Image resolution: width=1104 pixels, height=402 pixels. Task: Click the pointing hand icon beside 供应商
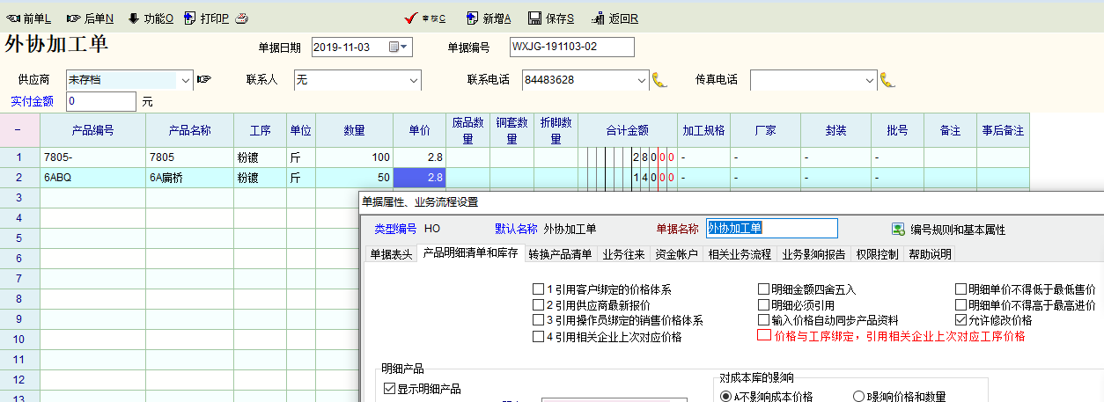coord(204,80)
